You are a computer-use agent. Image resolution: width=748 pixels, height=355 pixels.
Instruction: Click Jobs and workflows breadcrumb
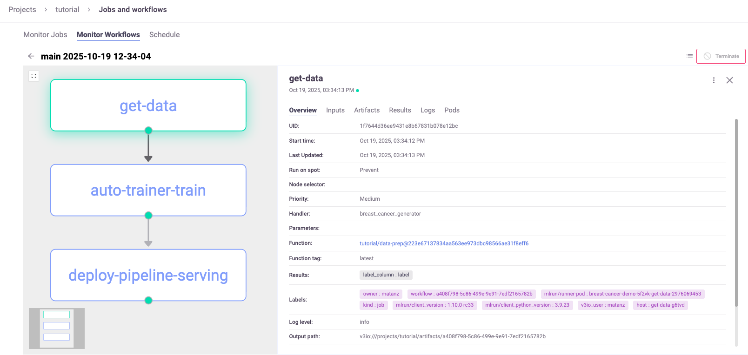[133, 10]
